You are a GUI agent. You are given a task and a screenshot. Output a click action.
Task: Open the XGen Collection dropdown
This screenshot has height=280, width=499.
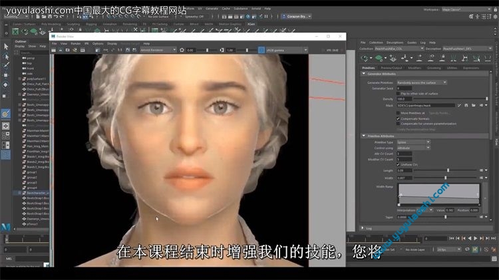(x=399, y=49)
